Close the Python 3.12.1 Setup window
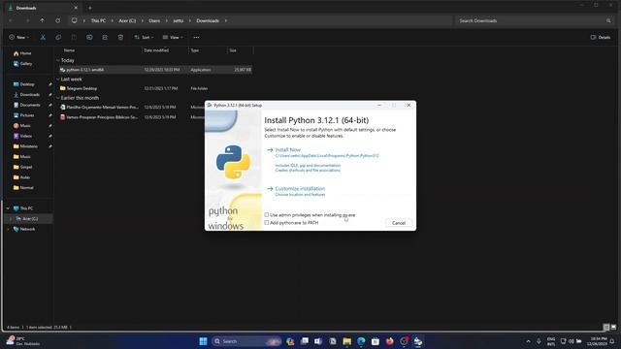 pos(409,106)
